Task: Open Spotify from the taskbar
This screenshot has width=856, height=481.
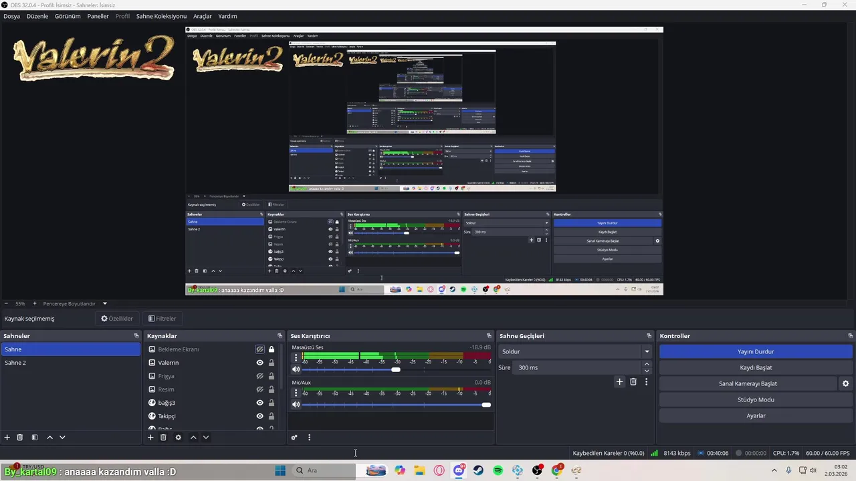Action: click(x=498, y=470)
